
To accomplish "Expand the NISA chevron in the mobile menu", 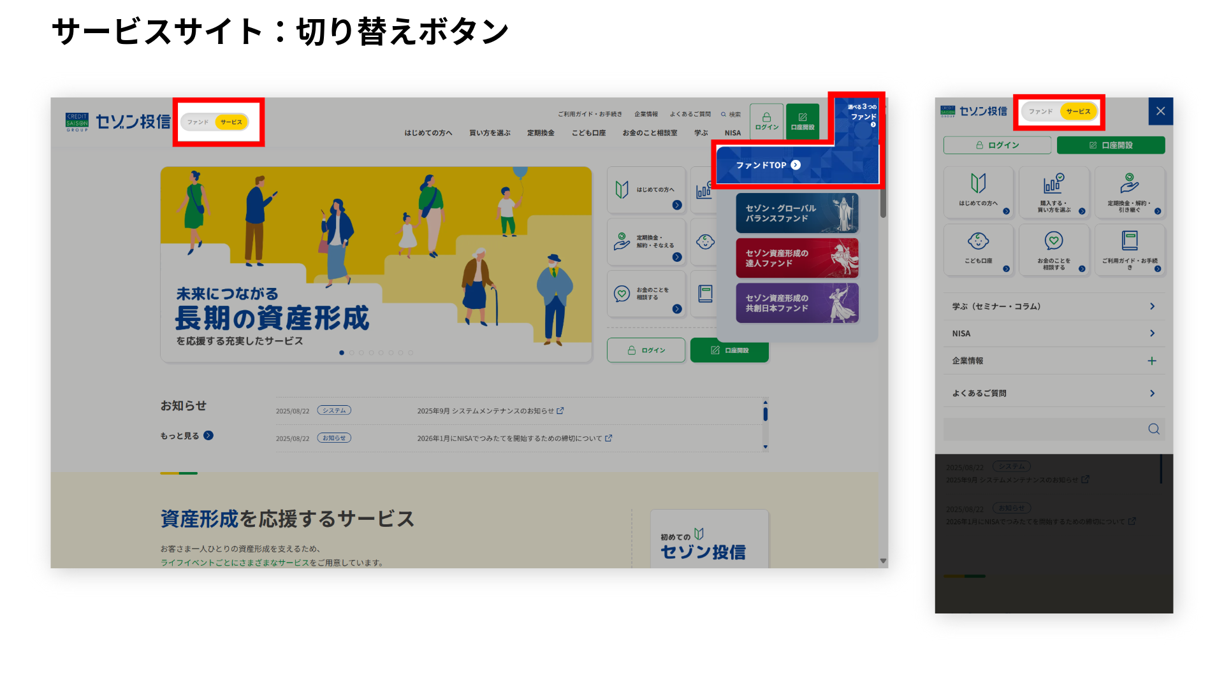I will (1152, 333).
